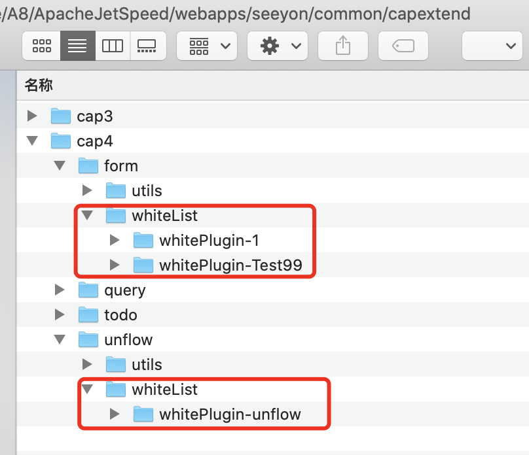Click the Edit Tags toolbar button
The height and width of the screenshot is (455, 529).
[403, 46]
